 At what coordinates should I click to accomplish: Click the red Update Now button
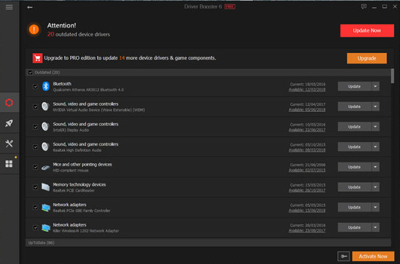367,31
